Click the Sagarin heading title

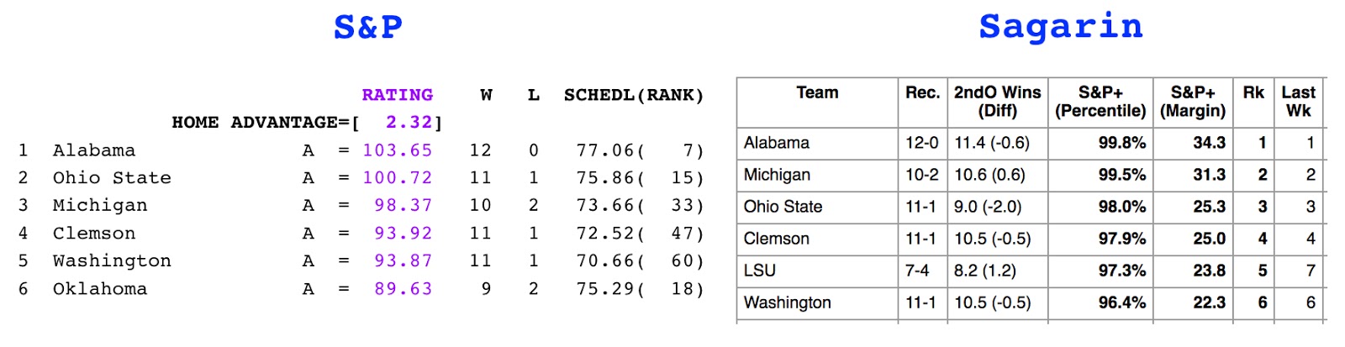1061,27
